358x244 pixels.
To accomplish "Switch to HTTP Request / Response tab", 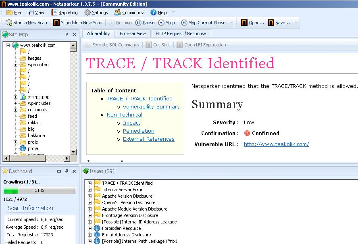I will coord(181,33).
